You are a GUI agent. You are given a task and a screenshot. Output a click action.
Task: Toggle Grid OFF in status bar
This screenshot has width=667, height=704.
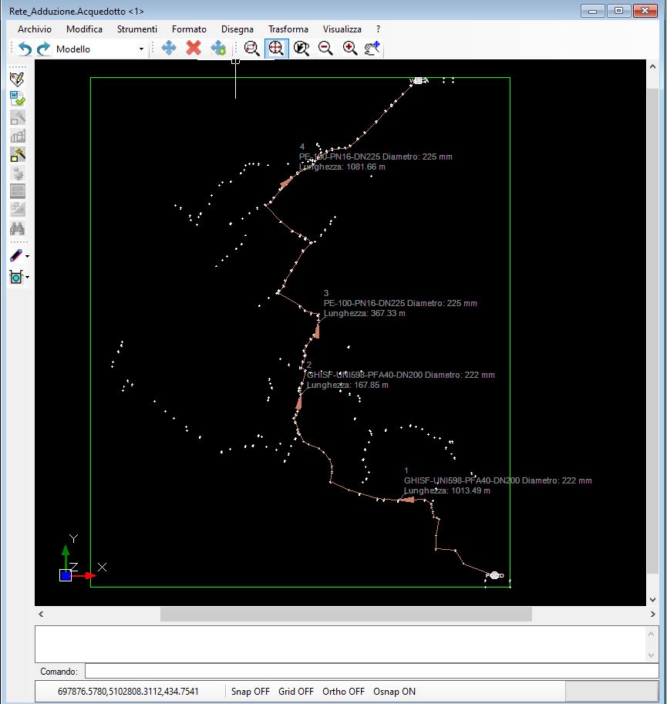point(296,692)
